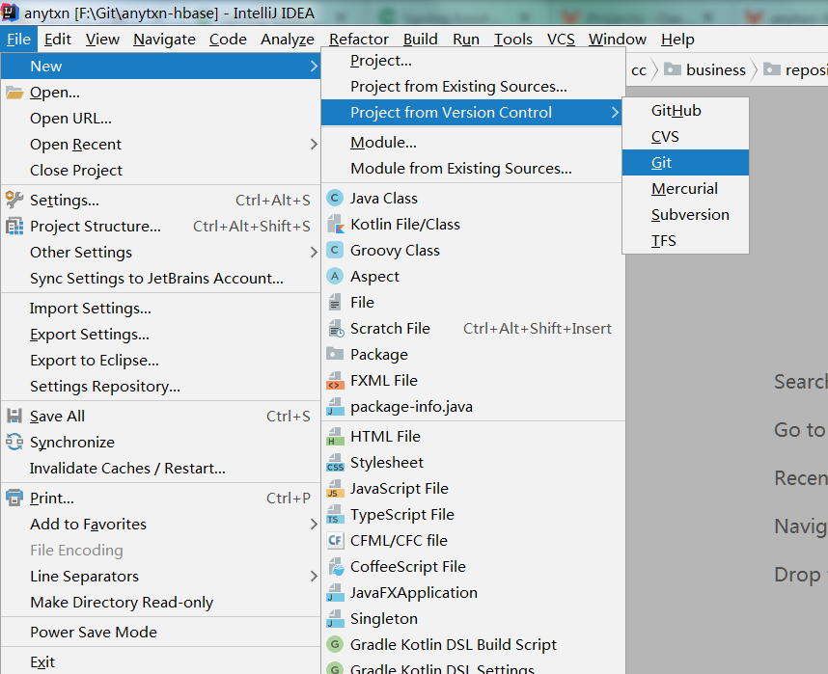Click the File document icon
Image resolution: width=828 pixels, height=674 pixels.
(335, 303)
